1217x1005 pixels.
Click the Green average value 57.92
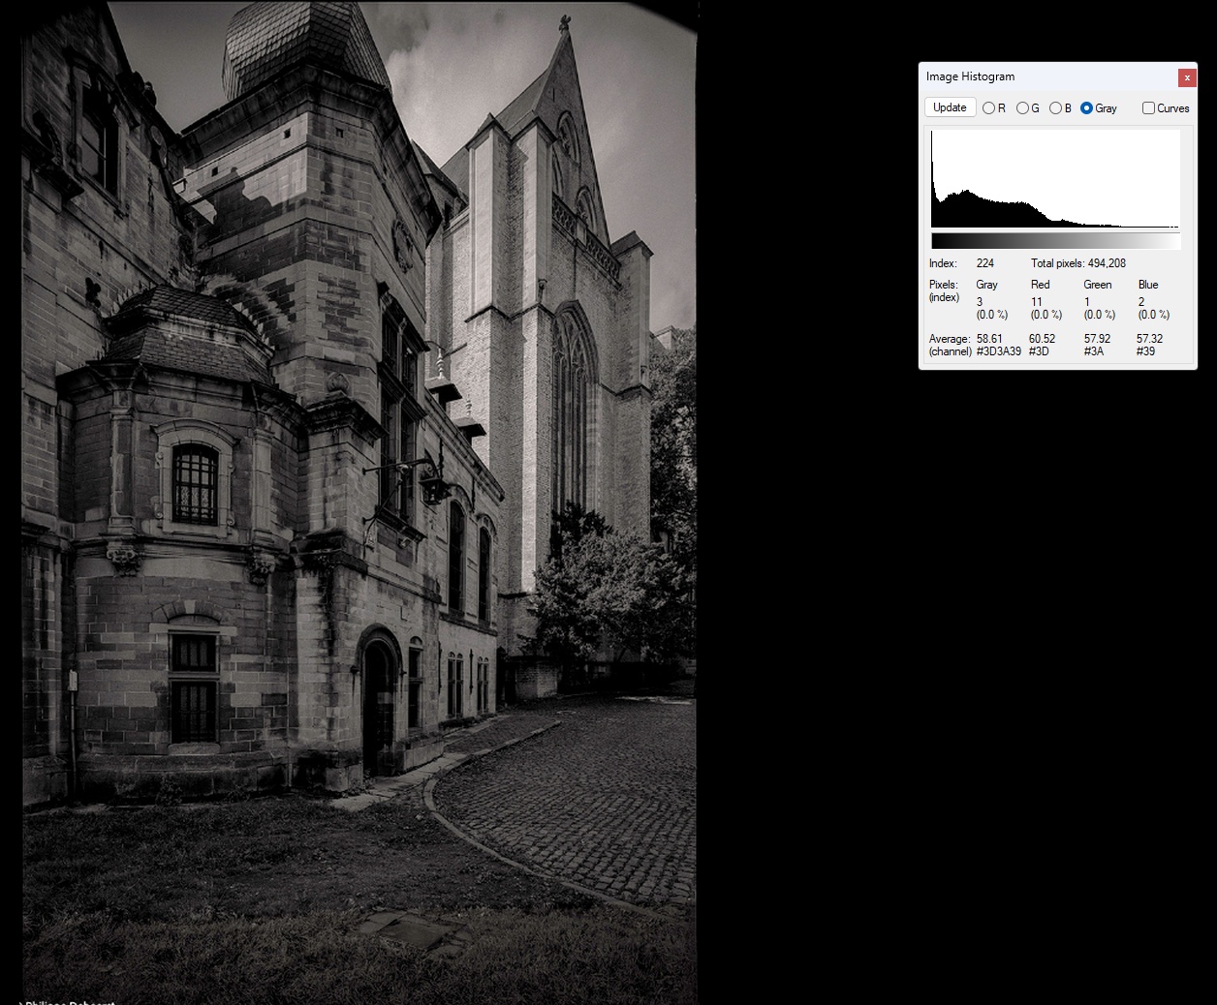coord(1097,339)
